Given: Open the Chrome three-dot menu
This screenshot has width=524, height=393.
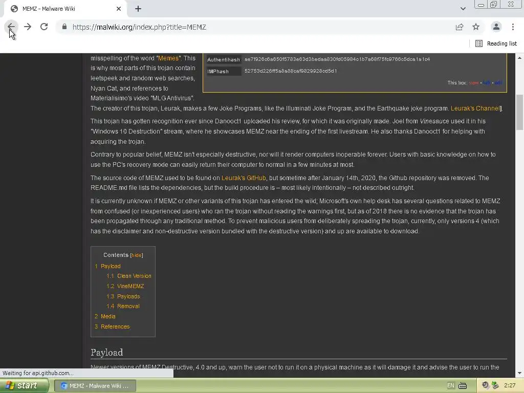Looking at the screenshot, I should (513, 27).
